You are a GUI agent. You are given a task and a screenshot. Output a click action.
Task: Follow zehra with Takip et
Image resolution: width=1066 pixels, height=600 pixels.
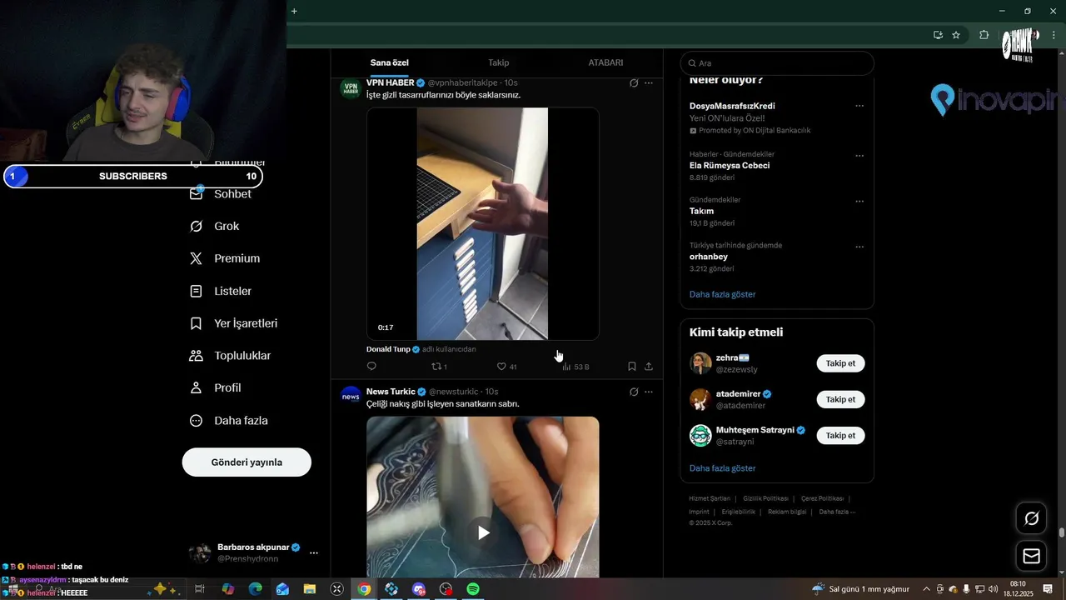pos(840,363)
